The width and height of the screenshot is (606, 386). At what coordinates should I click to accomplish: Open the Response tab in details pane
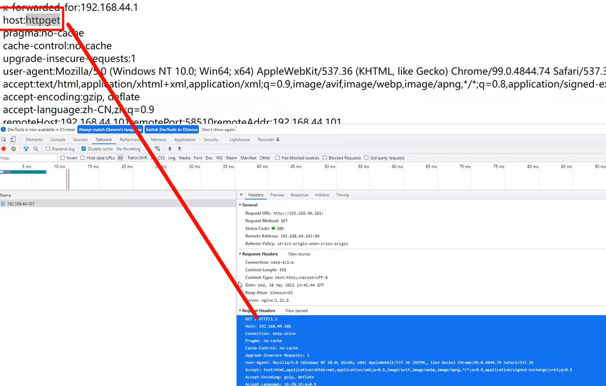pyautogui.click(x=300, y=195)
